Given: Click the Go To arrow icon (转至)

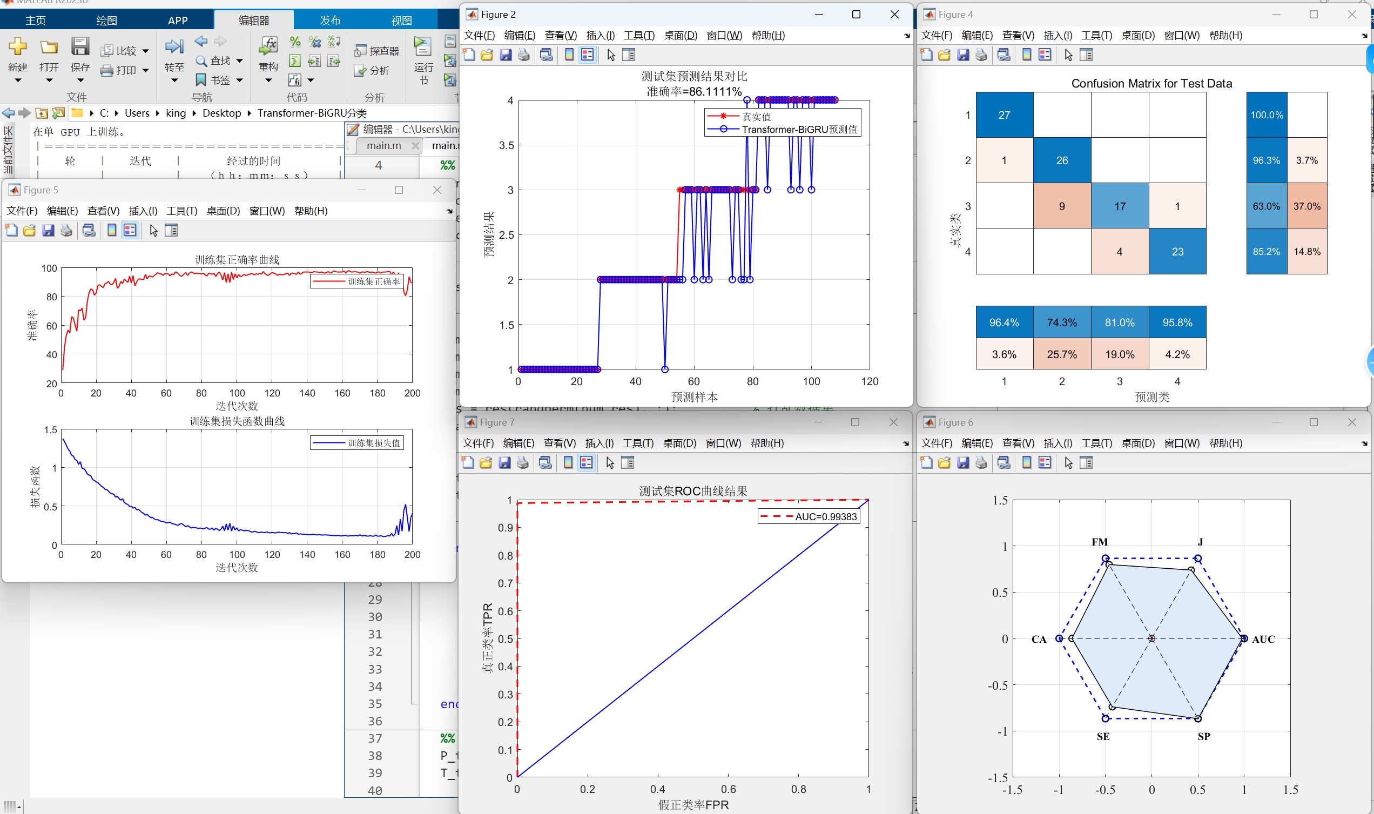Looking at the screenshot, I should pos(174,47).
